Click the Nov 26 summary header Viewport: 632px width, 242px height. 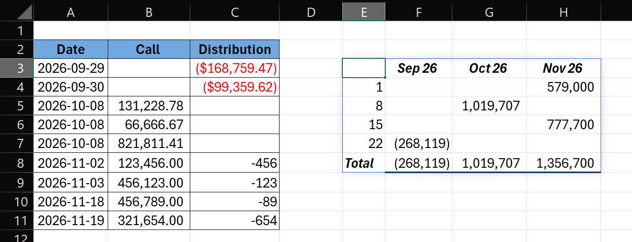[563, 68]
